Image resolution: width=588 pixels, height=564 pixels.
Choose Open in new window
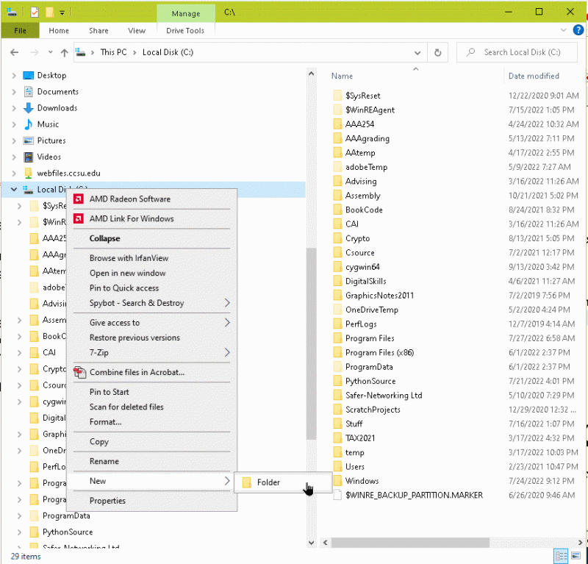point(151,274)
